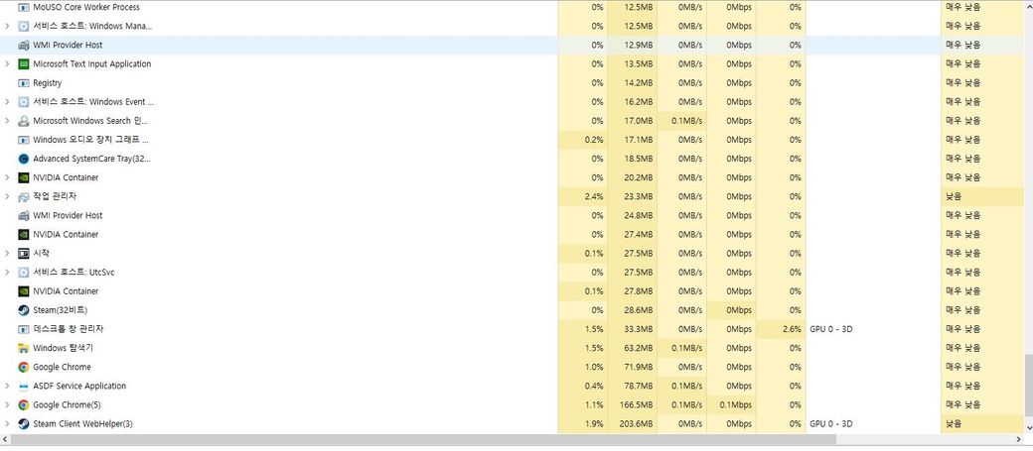
Task: Expand the 서비스 호스트: UtcSvc entry
Action: tap(8, 273)
